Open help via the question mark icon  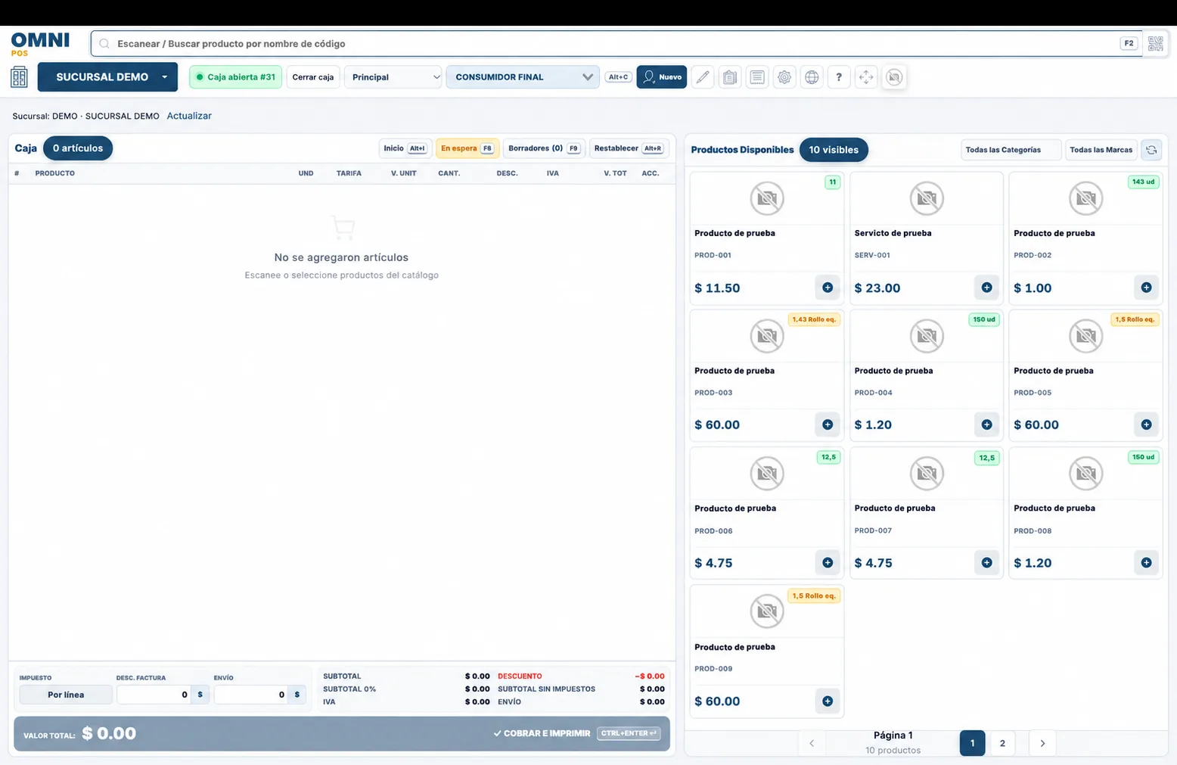click(x=839, y=77)
